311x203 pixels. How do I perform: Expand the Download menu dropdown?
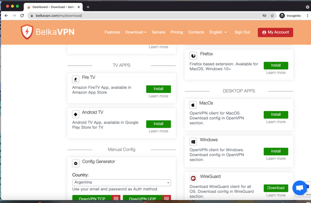[x=136, y=32]
